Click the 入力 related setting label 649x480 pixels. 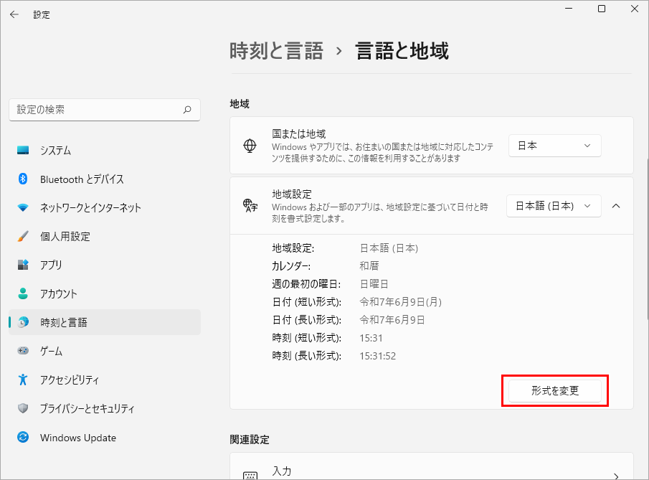pos(282,471)
